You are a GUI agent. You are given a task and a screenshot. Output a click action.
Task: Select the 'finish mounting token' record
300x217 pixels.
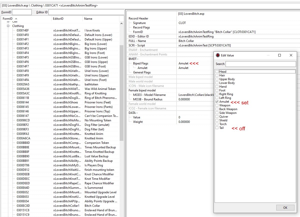[x=60, y=170]
